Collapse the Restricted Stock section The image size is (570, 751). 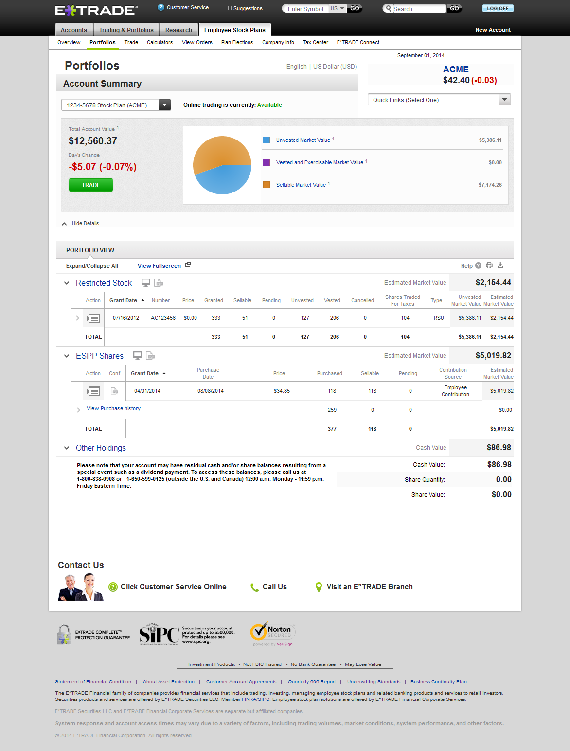click(67, 283)
